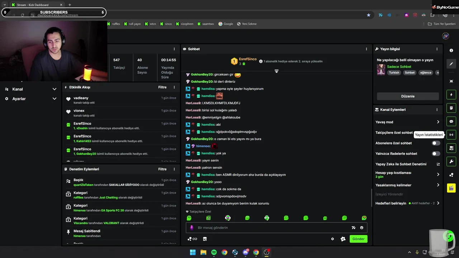Viewport: 459px width, 258px height.
Task: Open Hedefleri belirleyin arrow
Action: [438, 203]
